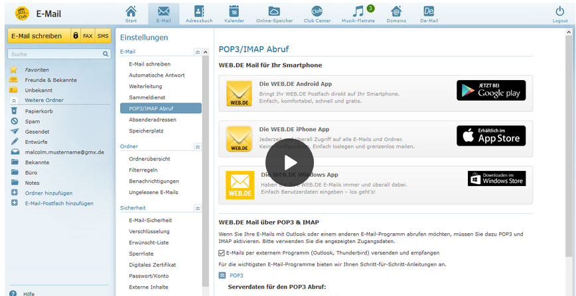Click the Papierkorb trash icon
The image size is (576, 296).
(14, 111)
